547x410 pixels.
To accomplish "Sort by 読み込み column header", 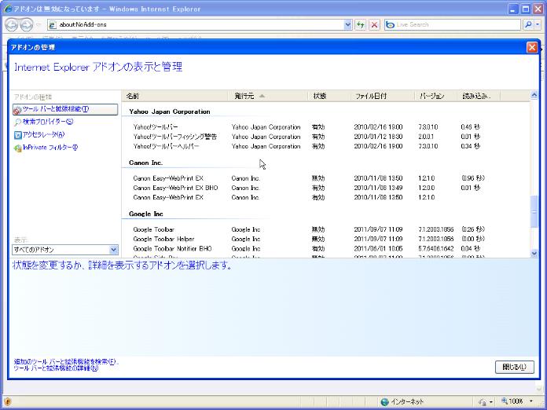I will [x=479, y=96].
